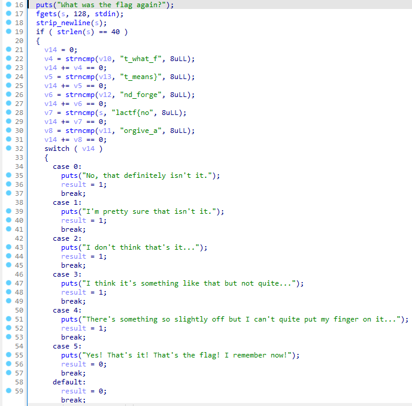
Task: Select string "I'm pretty sure that isn't it."
Action: pyautogui.click(x=149, y=211)
